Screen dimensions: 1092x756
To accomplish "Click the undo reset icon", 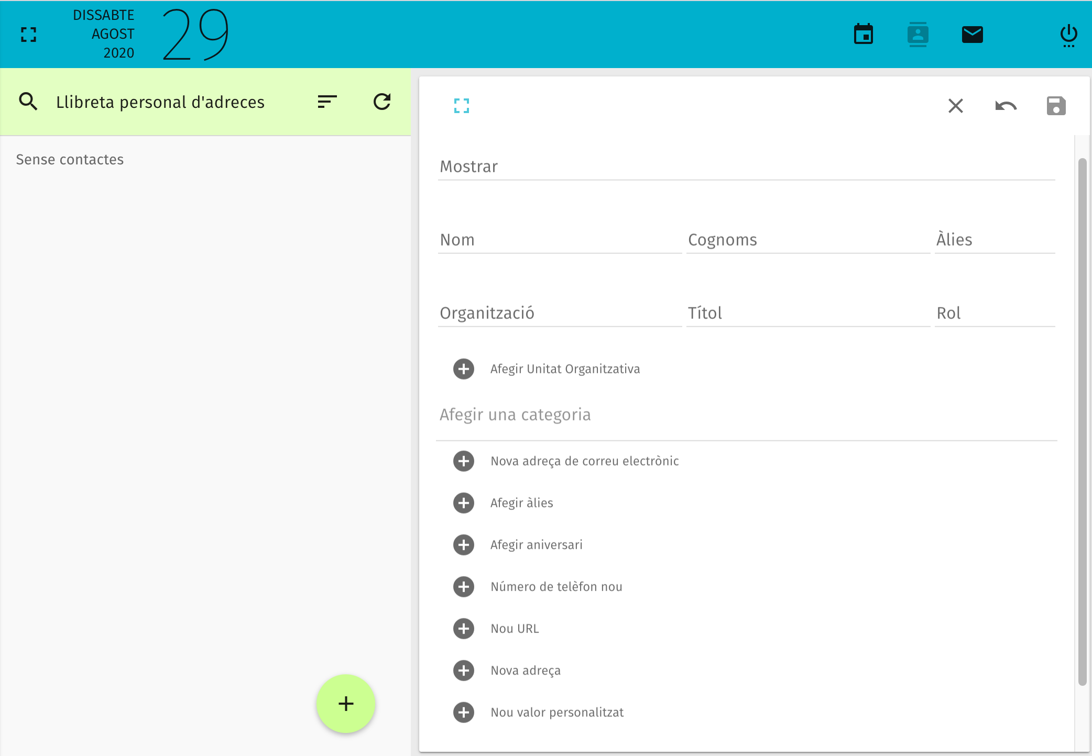I will (1006, 106).
